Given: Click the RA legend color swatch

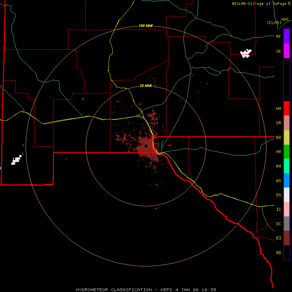Looking at the screenshot, I should click(286, 166).
